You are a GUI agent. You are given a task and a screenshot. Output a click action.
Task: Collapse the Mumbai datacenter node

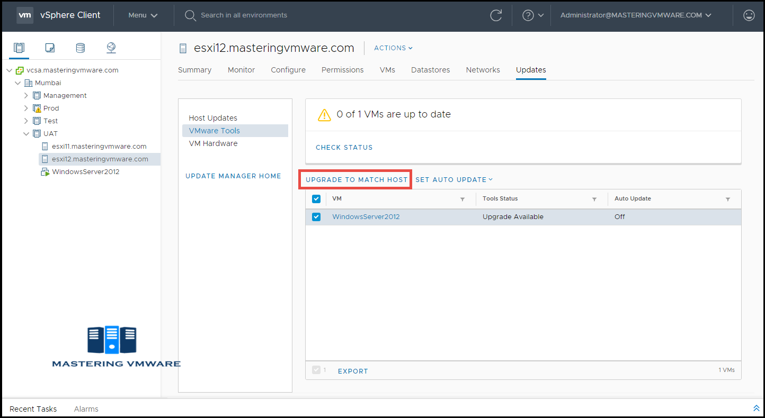[18, 83]
